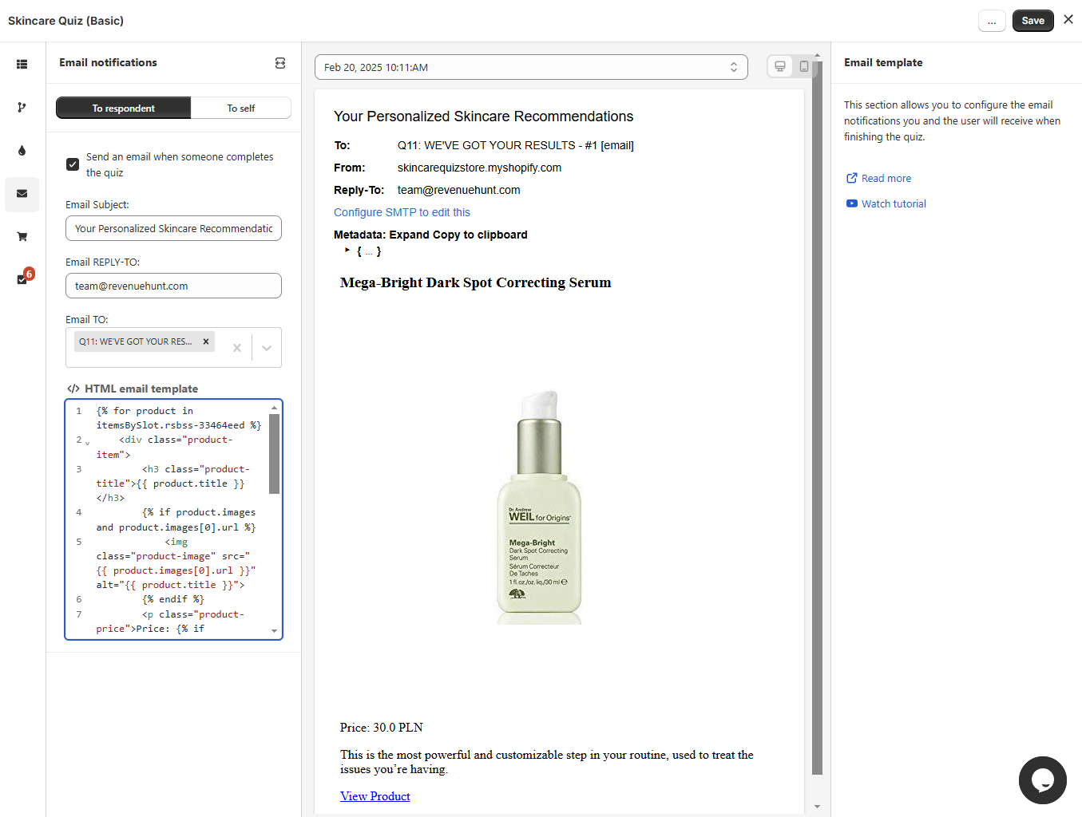Switch to the To respondent tab
Image resolution: width=1082 pixels, height=817 pixels.
pos(124,108)
